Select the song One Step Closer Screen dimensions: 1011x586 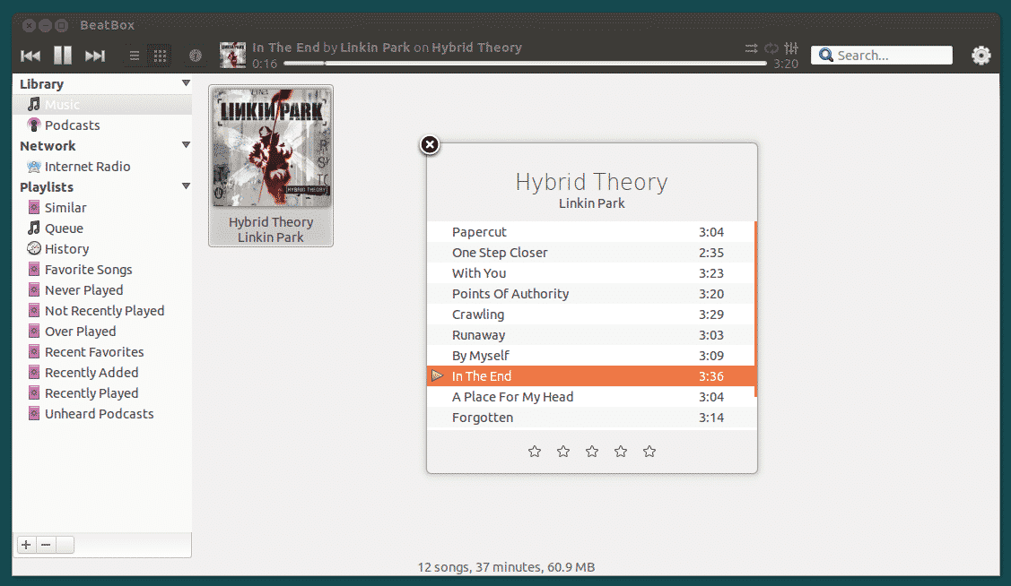tap(590, 253)
